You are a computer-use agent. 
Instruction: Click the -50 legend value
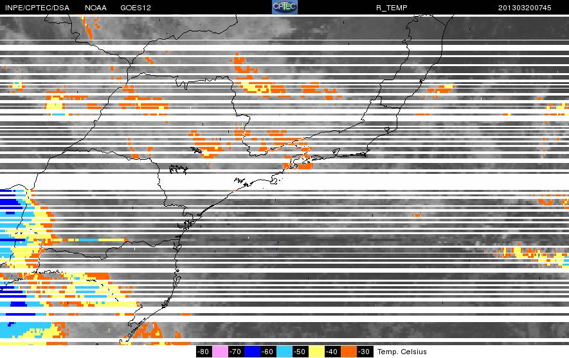click(300, 352)
